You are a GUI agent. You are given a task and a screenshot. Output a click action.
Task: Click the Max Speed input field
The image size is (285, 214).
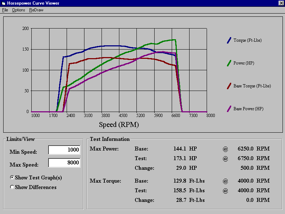64,163
